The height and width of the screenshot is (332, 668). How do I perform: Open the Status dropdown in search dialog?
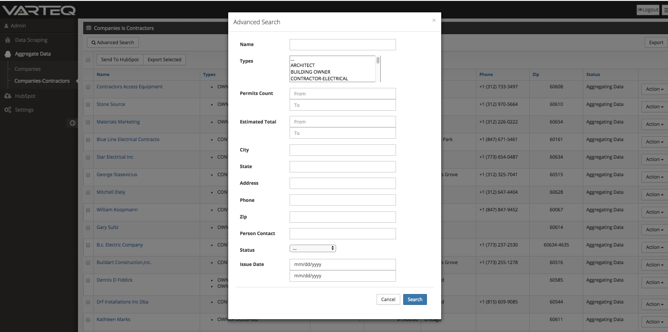point(312,248)
